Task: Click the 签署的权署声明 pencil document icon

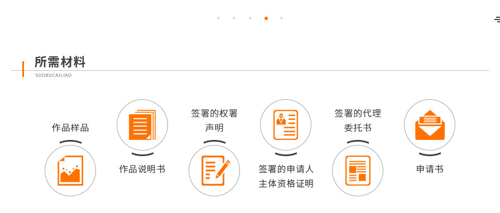Action: click(x=215, y=171)
